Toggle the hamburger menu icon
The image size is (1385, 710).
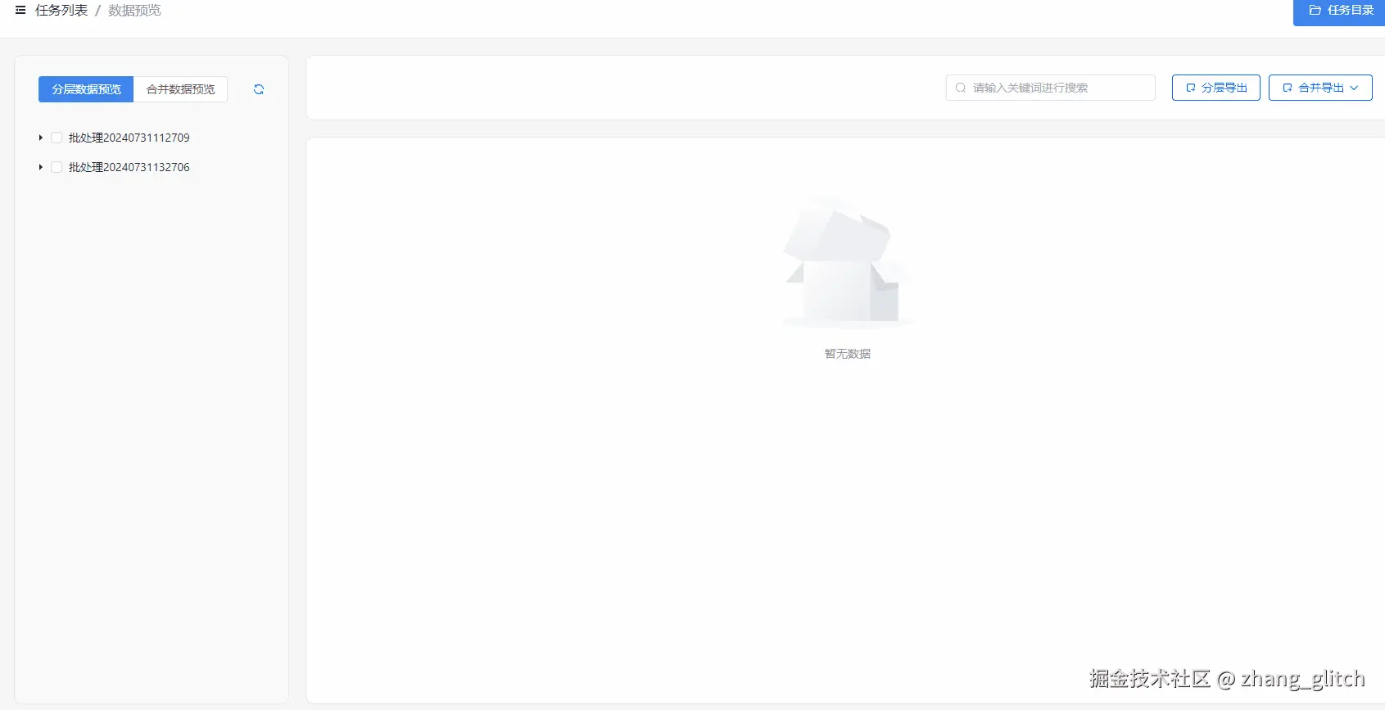point(20,11)
